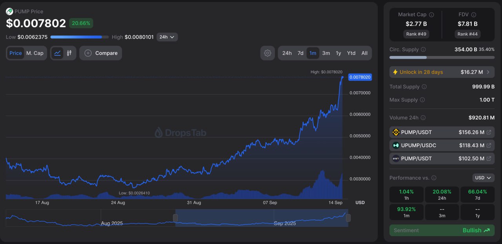The width and height of the screenshot is (502, 244).
Task: Select the 1m timeframe tab
Action: click(313, 53)
